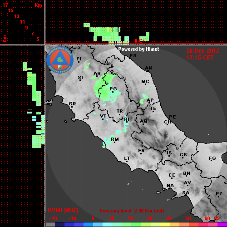Click the '-20' dBZ scale value
Viewport: 227px width, 227px height.
pyautogui.click(x=53, y=218)
